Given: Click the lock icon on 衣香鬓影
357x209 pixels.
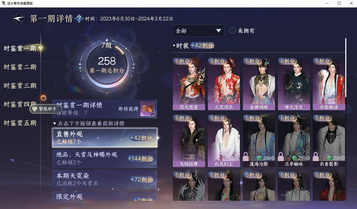Looking at the screenshot, I should click(316, 156).
